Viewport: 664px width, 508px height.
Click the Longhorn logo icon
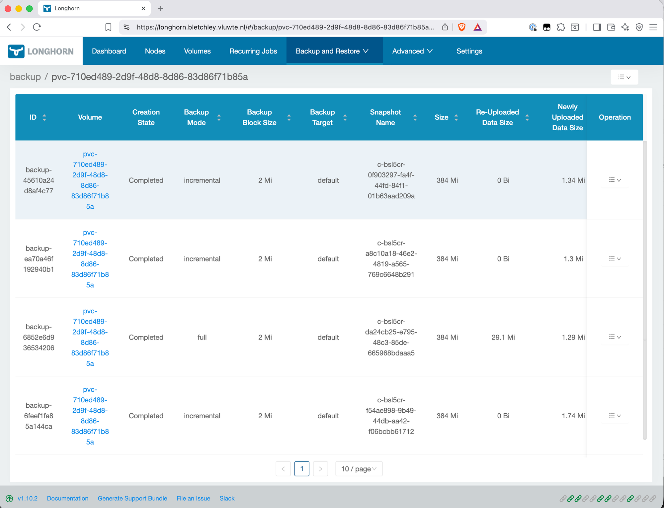(x=16, y=51)
